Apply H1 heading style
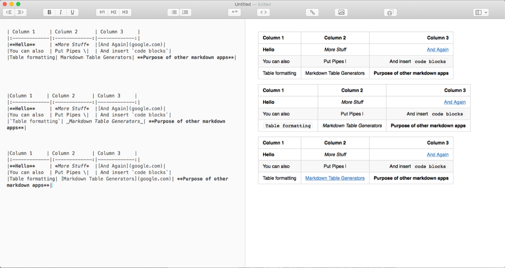The height and width of the screenshot is (268, 505). [x=102, y=12]
